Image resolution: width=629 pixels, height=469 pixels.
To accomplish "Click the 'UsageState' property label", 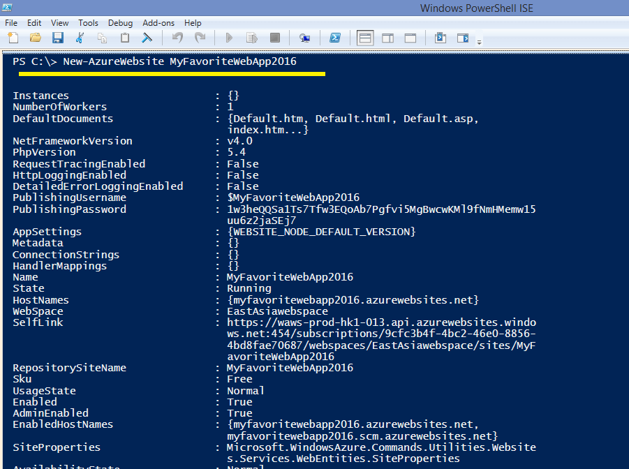I will click(44, 391).
